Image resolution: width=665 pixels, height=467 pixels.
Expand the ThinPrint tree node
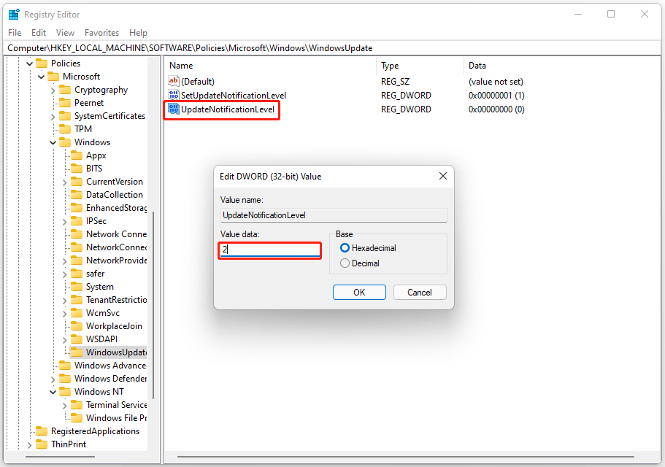click(29, 445)
